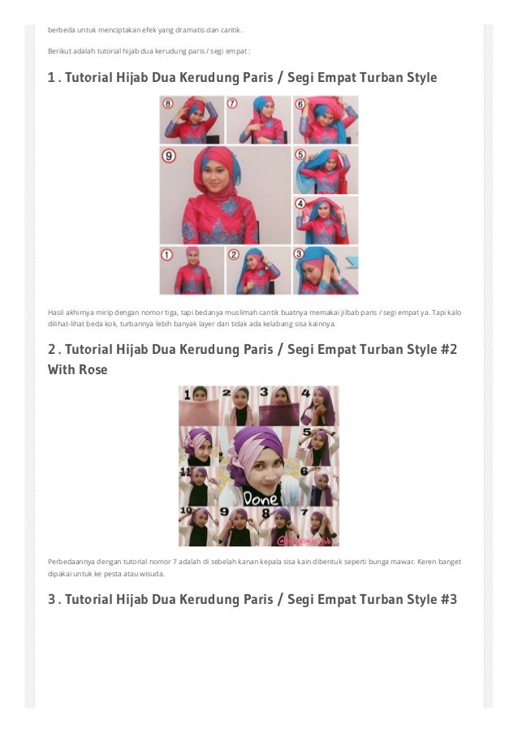Select step 4 photo in pink-blue collage
518x733 pixels.
tap(326, 220)
